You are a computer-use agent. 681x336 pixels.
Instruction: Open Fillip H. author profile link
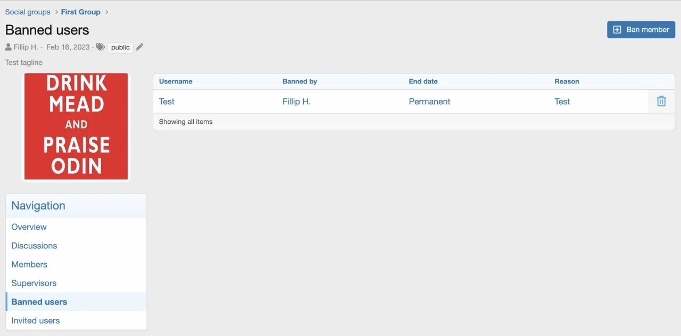tap(26, 47)
